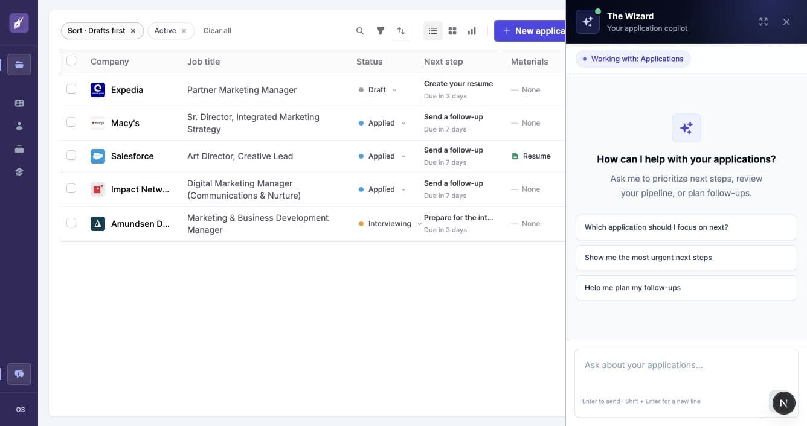Click Expedia's Create your resume step
This screenshot has width=807, height=426.
tap(458, 84)
